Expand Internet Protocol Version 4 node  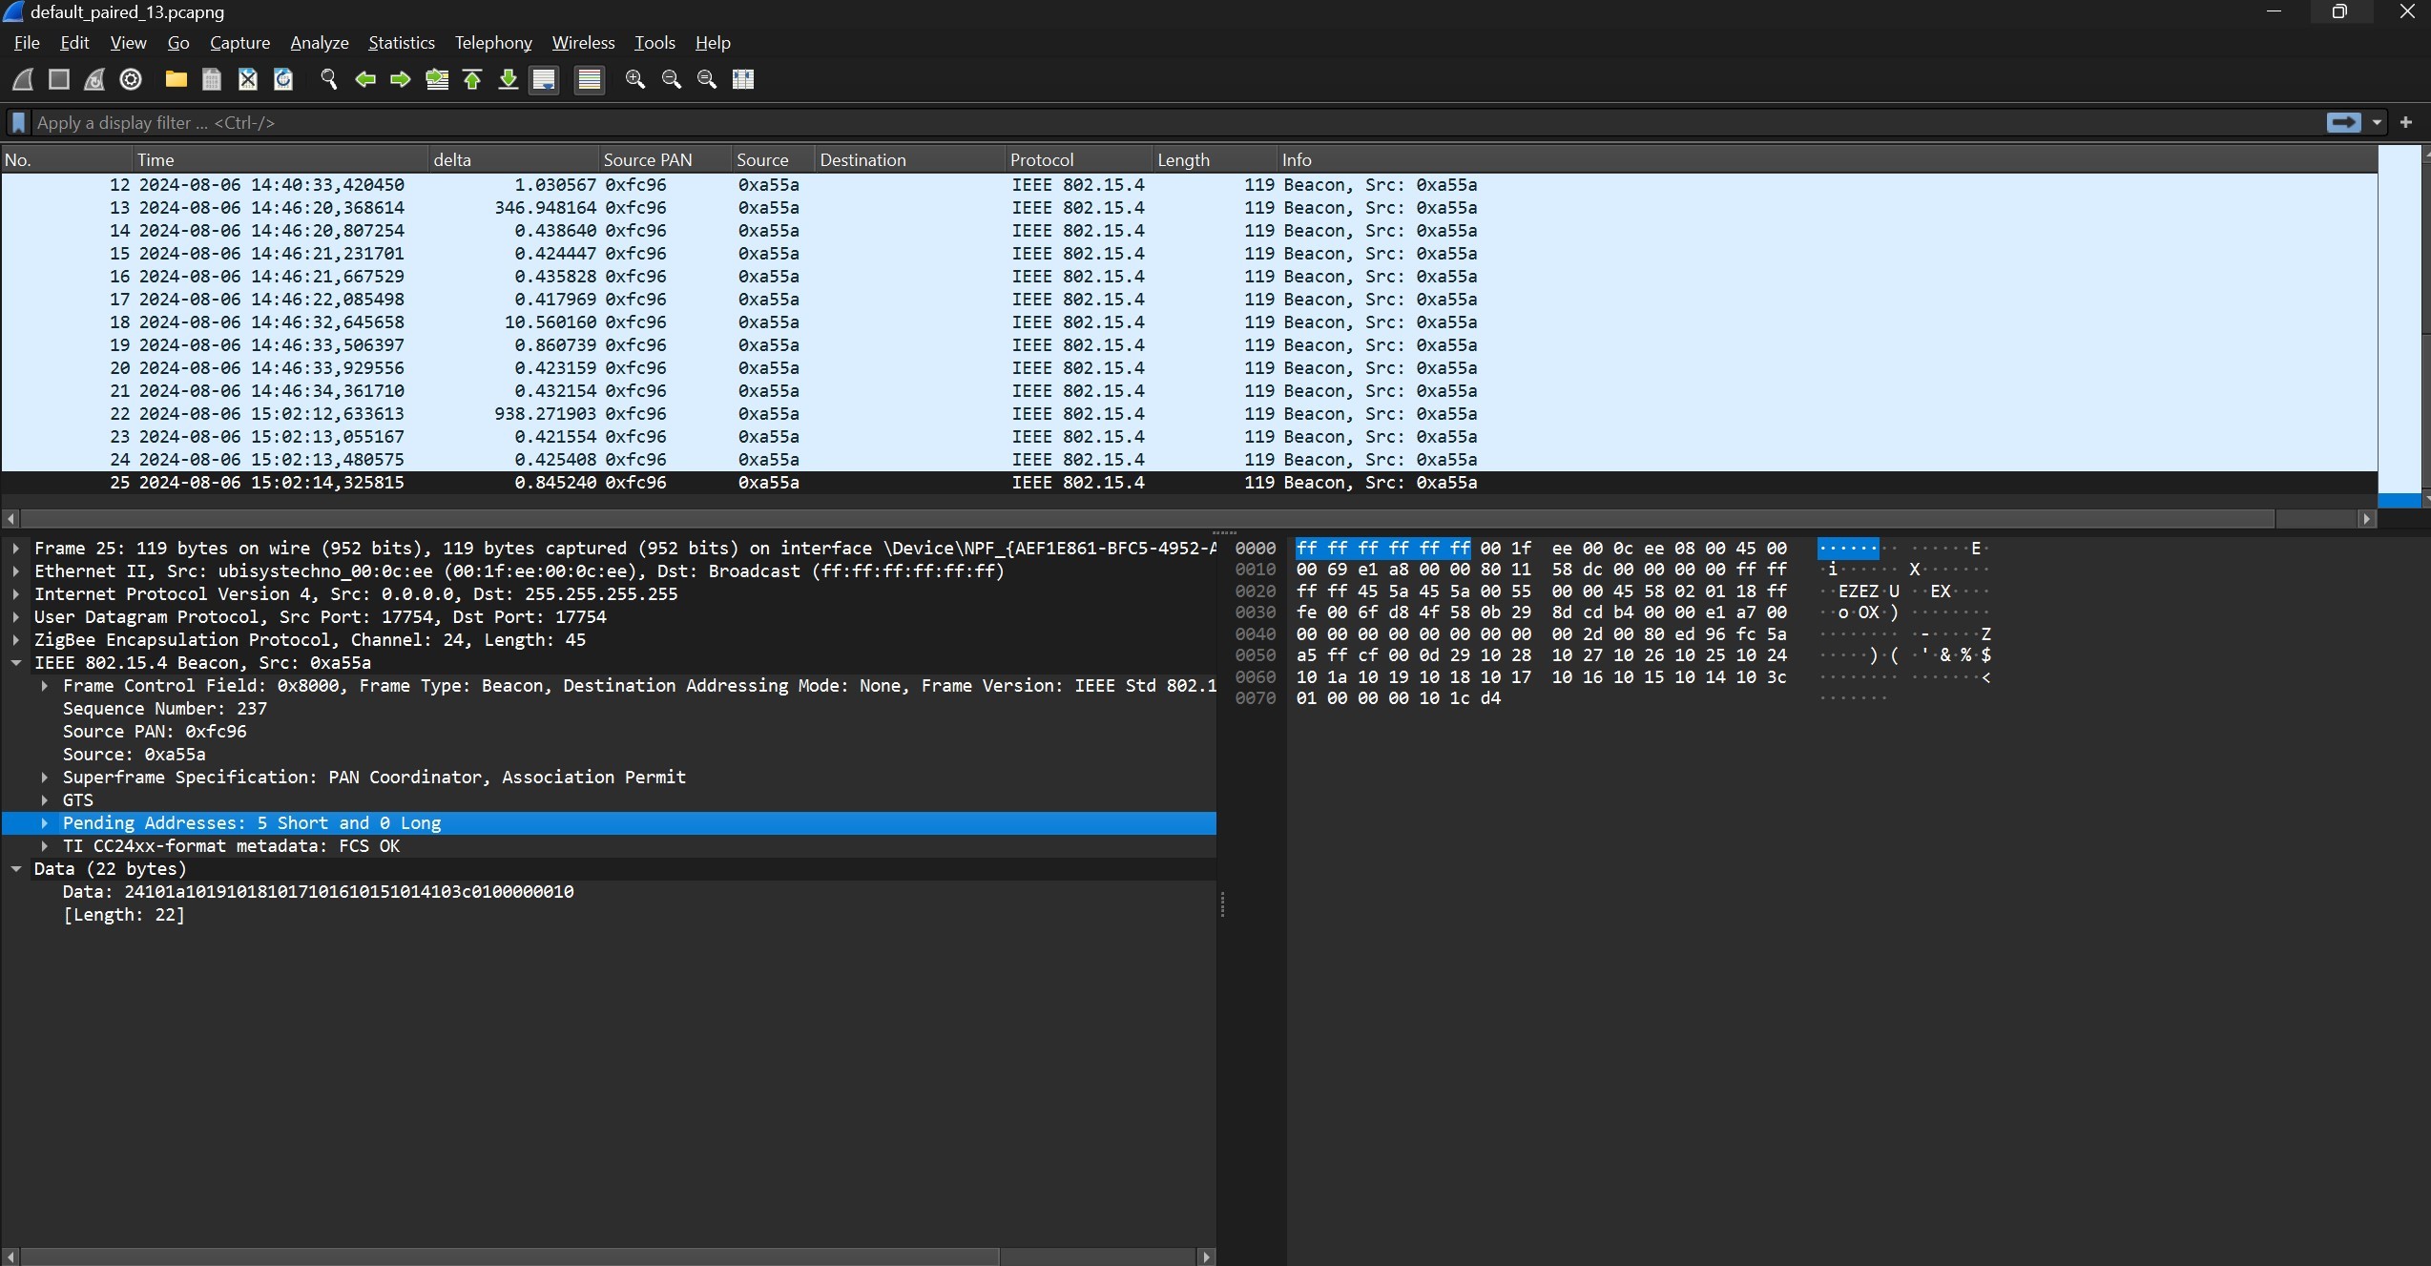click(16, 594)
